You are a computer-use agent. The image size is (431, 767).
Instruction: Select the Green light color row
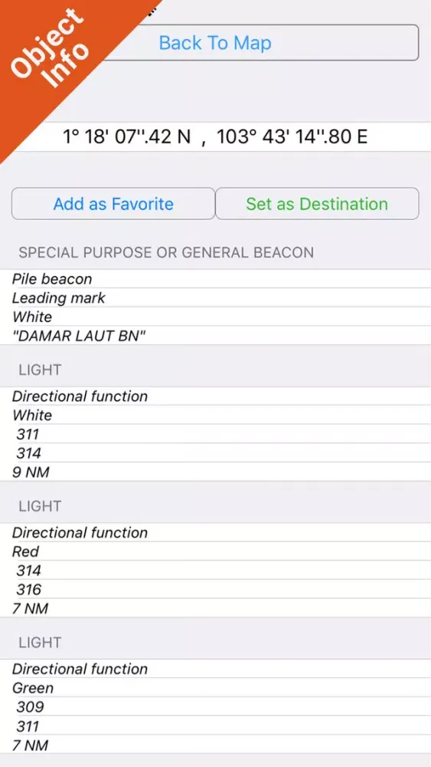click(x=215, y=688)
